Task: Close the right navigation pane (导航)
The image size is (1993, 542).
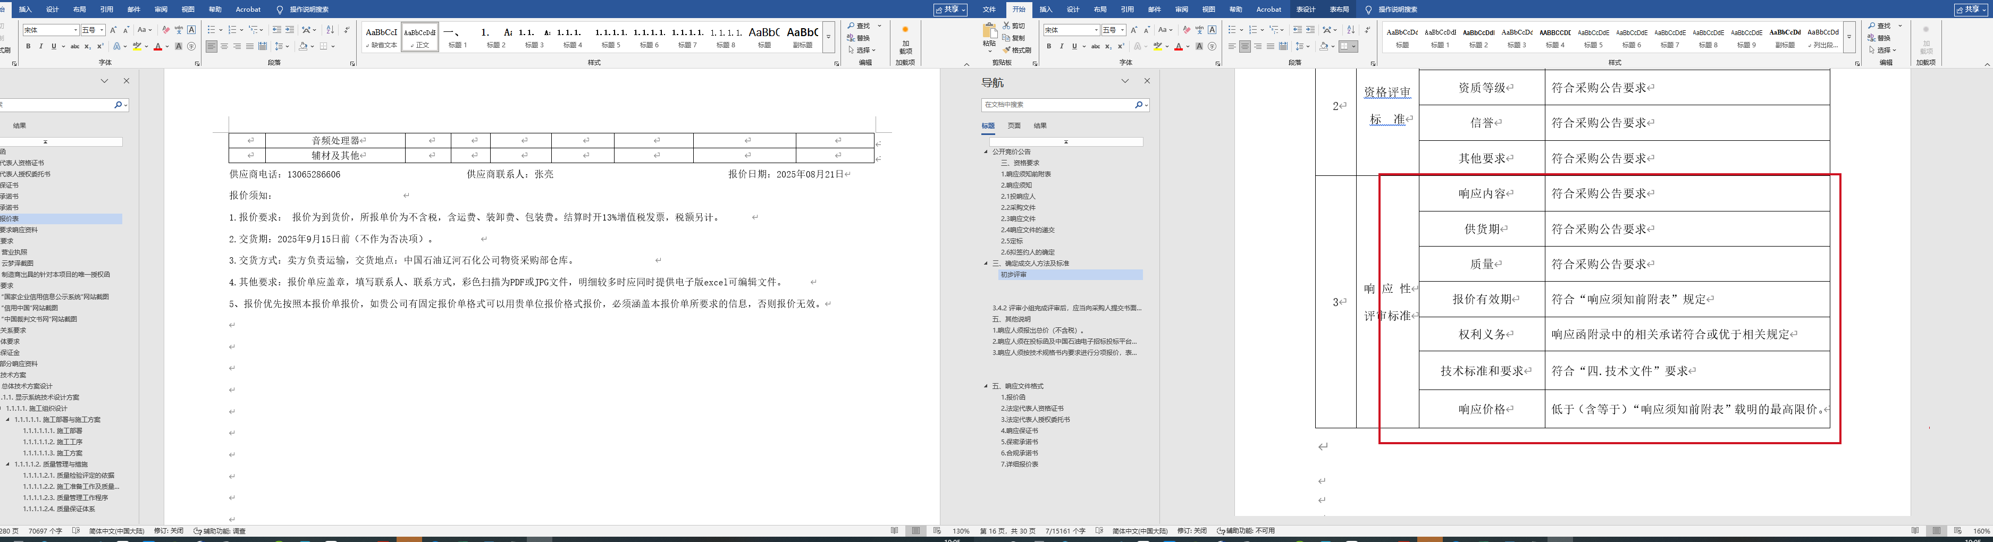Action: pyautogui.click(x=1147, y=81)
